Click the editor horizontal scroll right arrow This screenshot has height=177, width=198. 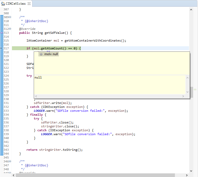(x=187, y=175)
